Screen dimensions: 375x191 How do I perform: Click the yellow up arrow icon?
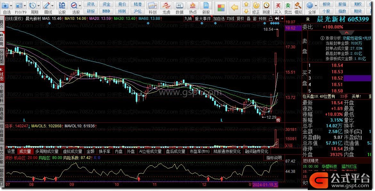[246, 4]
